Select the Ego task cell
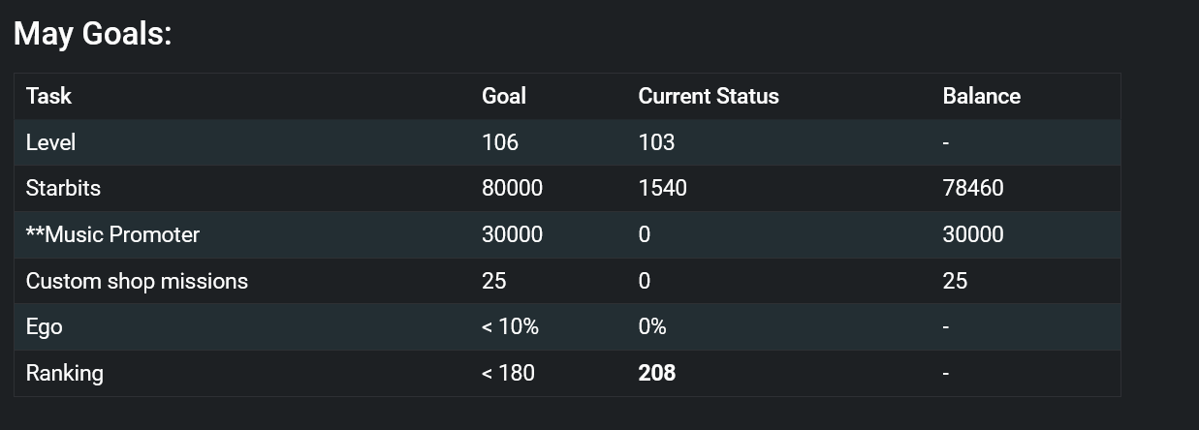This screenshot has height=430, width=1199. coord(44,326)
